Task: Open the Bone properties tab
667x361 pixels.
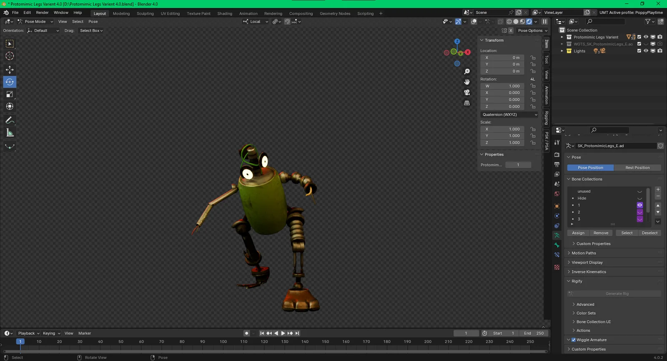Action: point(557,245)
